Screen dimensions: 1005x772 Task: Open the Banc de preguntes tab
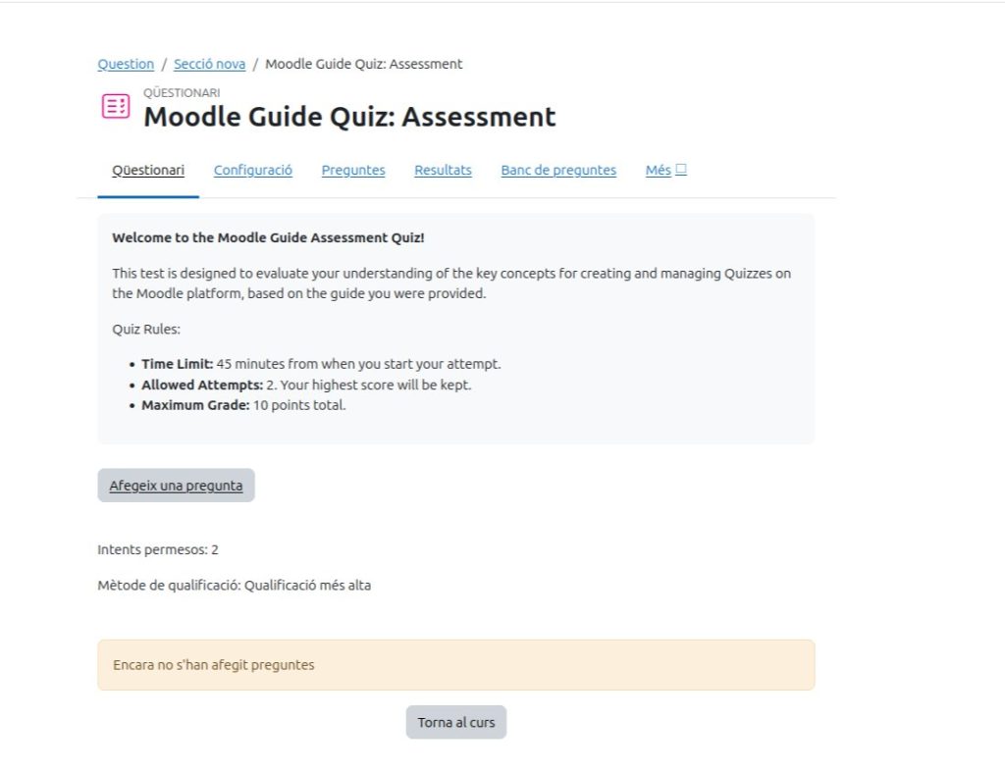(558, 171)
